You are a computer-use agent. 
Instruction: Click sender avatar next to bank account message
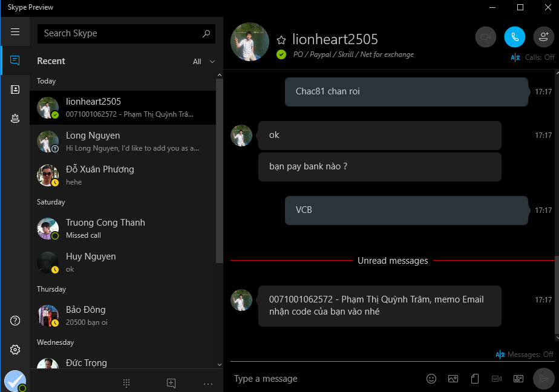241,300
